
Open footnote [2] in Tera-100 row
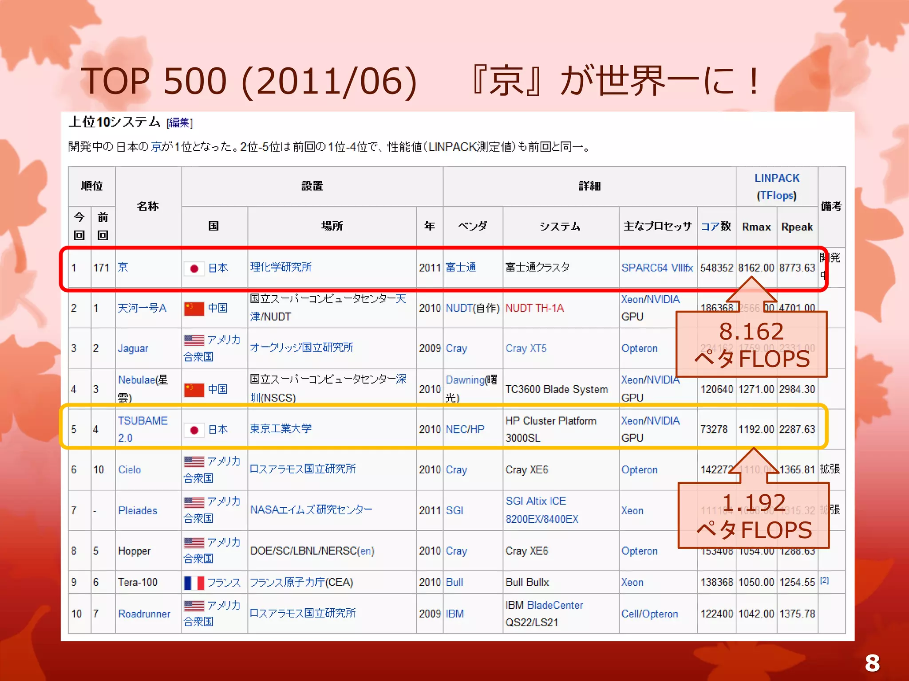point(824,580)
